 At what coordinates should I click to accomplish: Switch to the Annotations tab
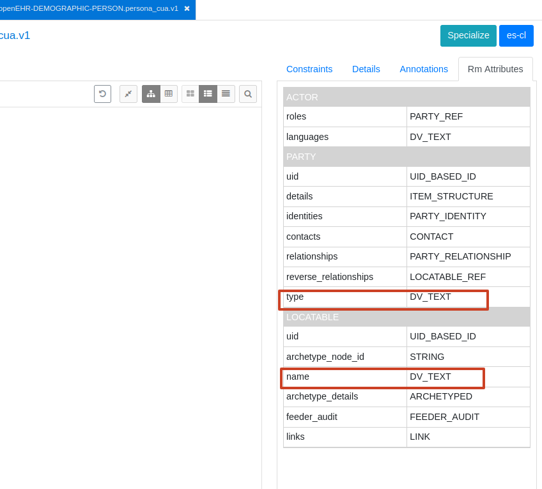point(424,69)
